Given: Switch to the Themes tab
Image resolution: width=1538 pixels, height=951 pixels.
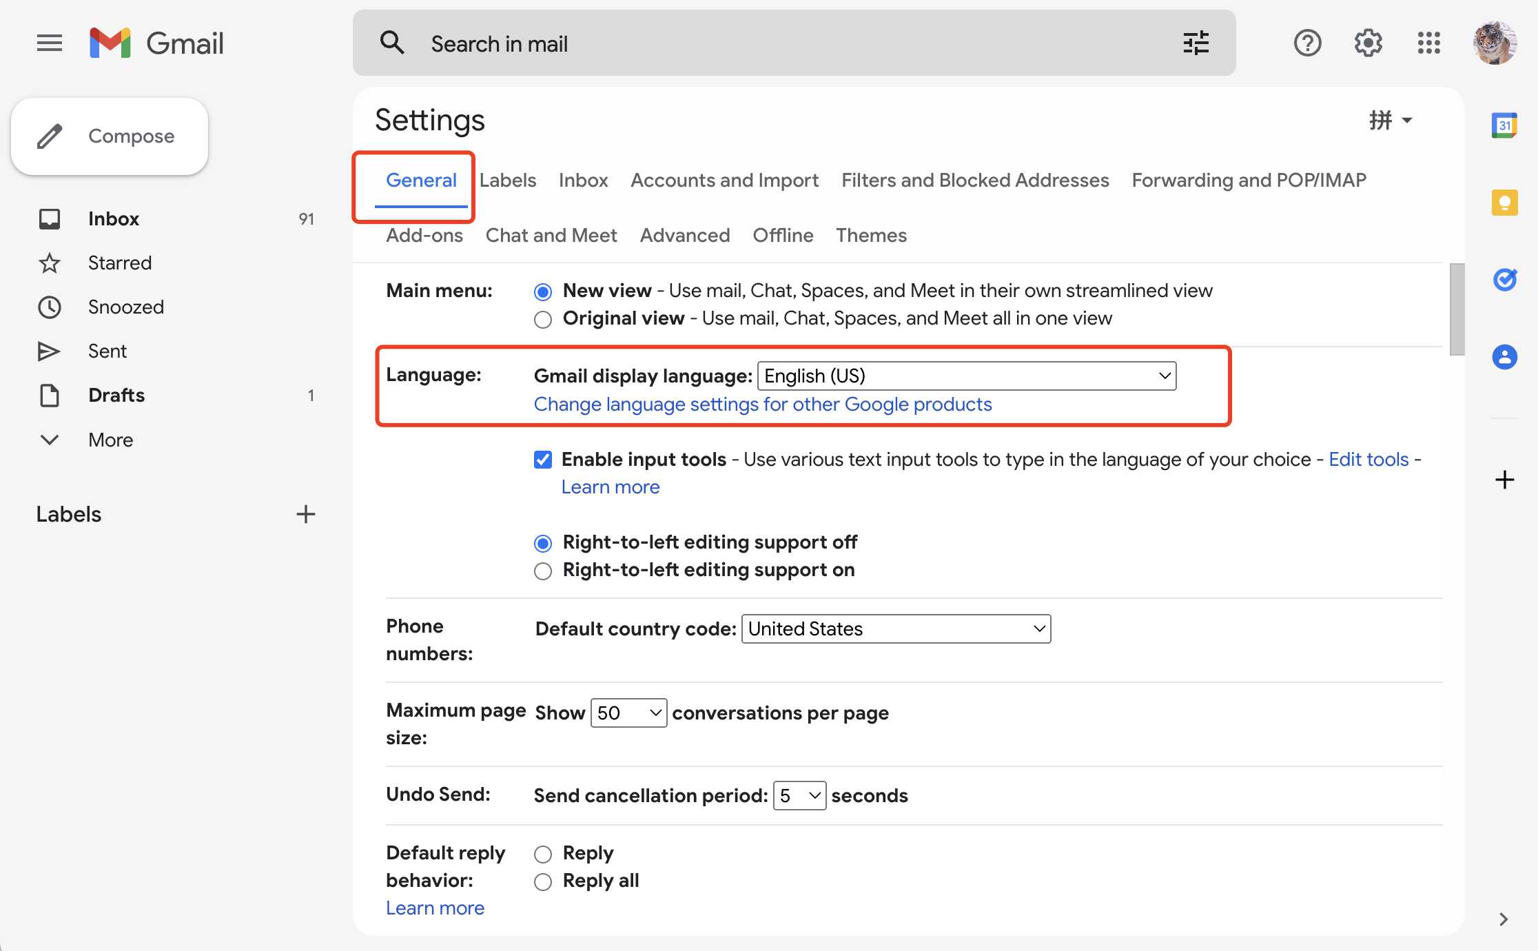Looking at the screenshot, I should pos(871,236).
